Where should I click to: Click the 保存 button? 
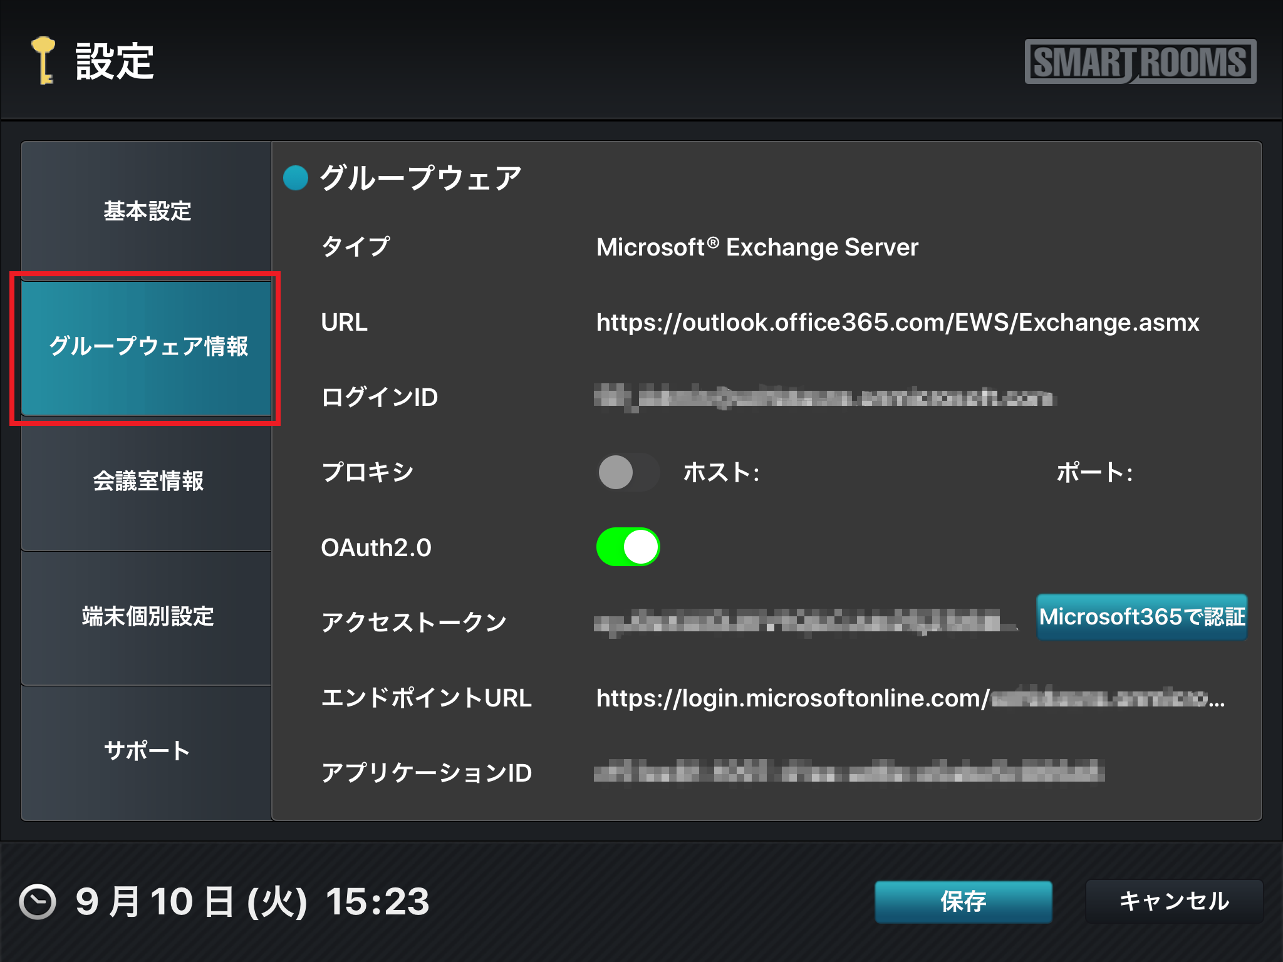click(x=963, y=902)
